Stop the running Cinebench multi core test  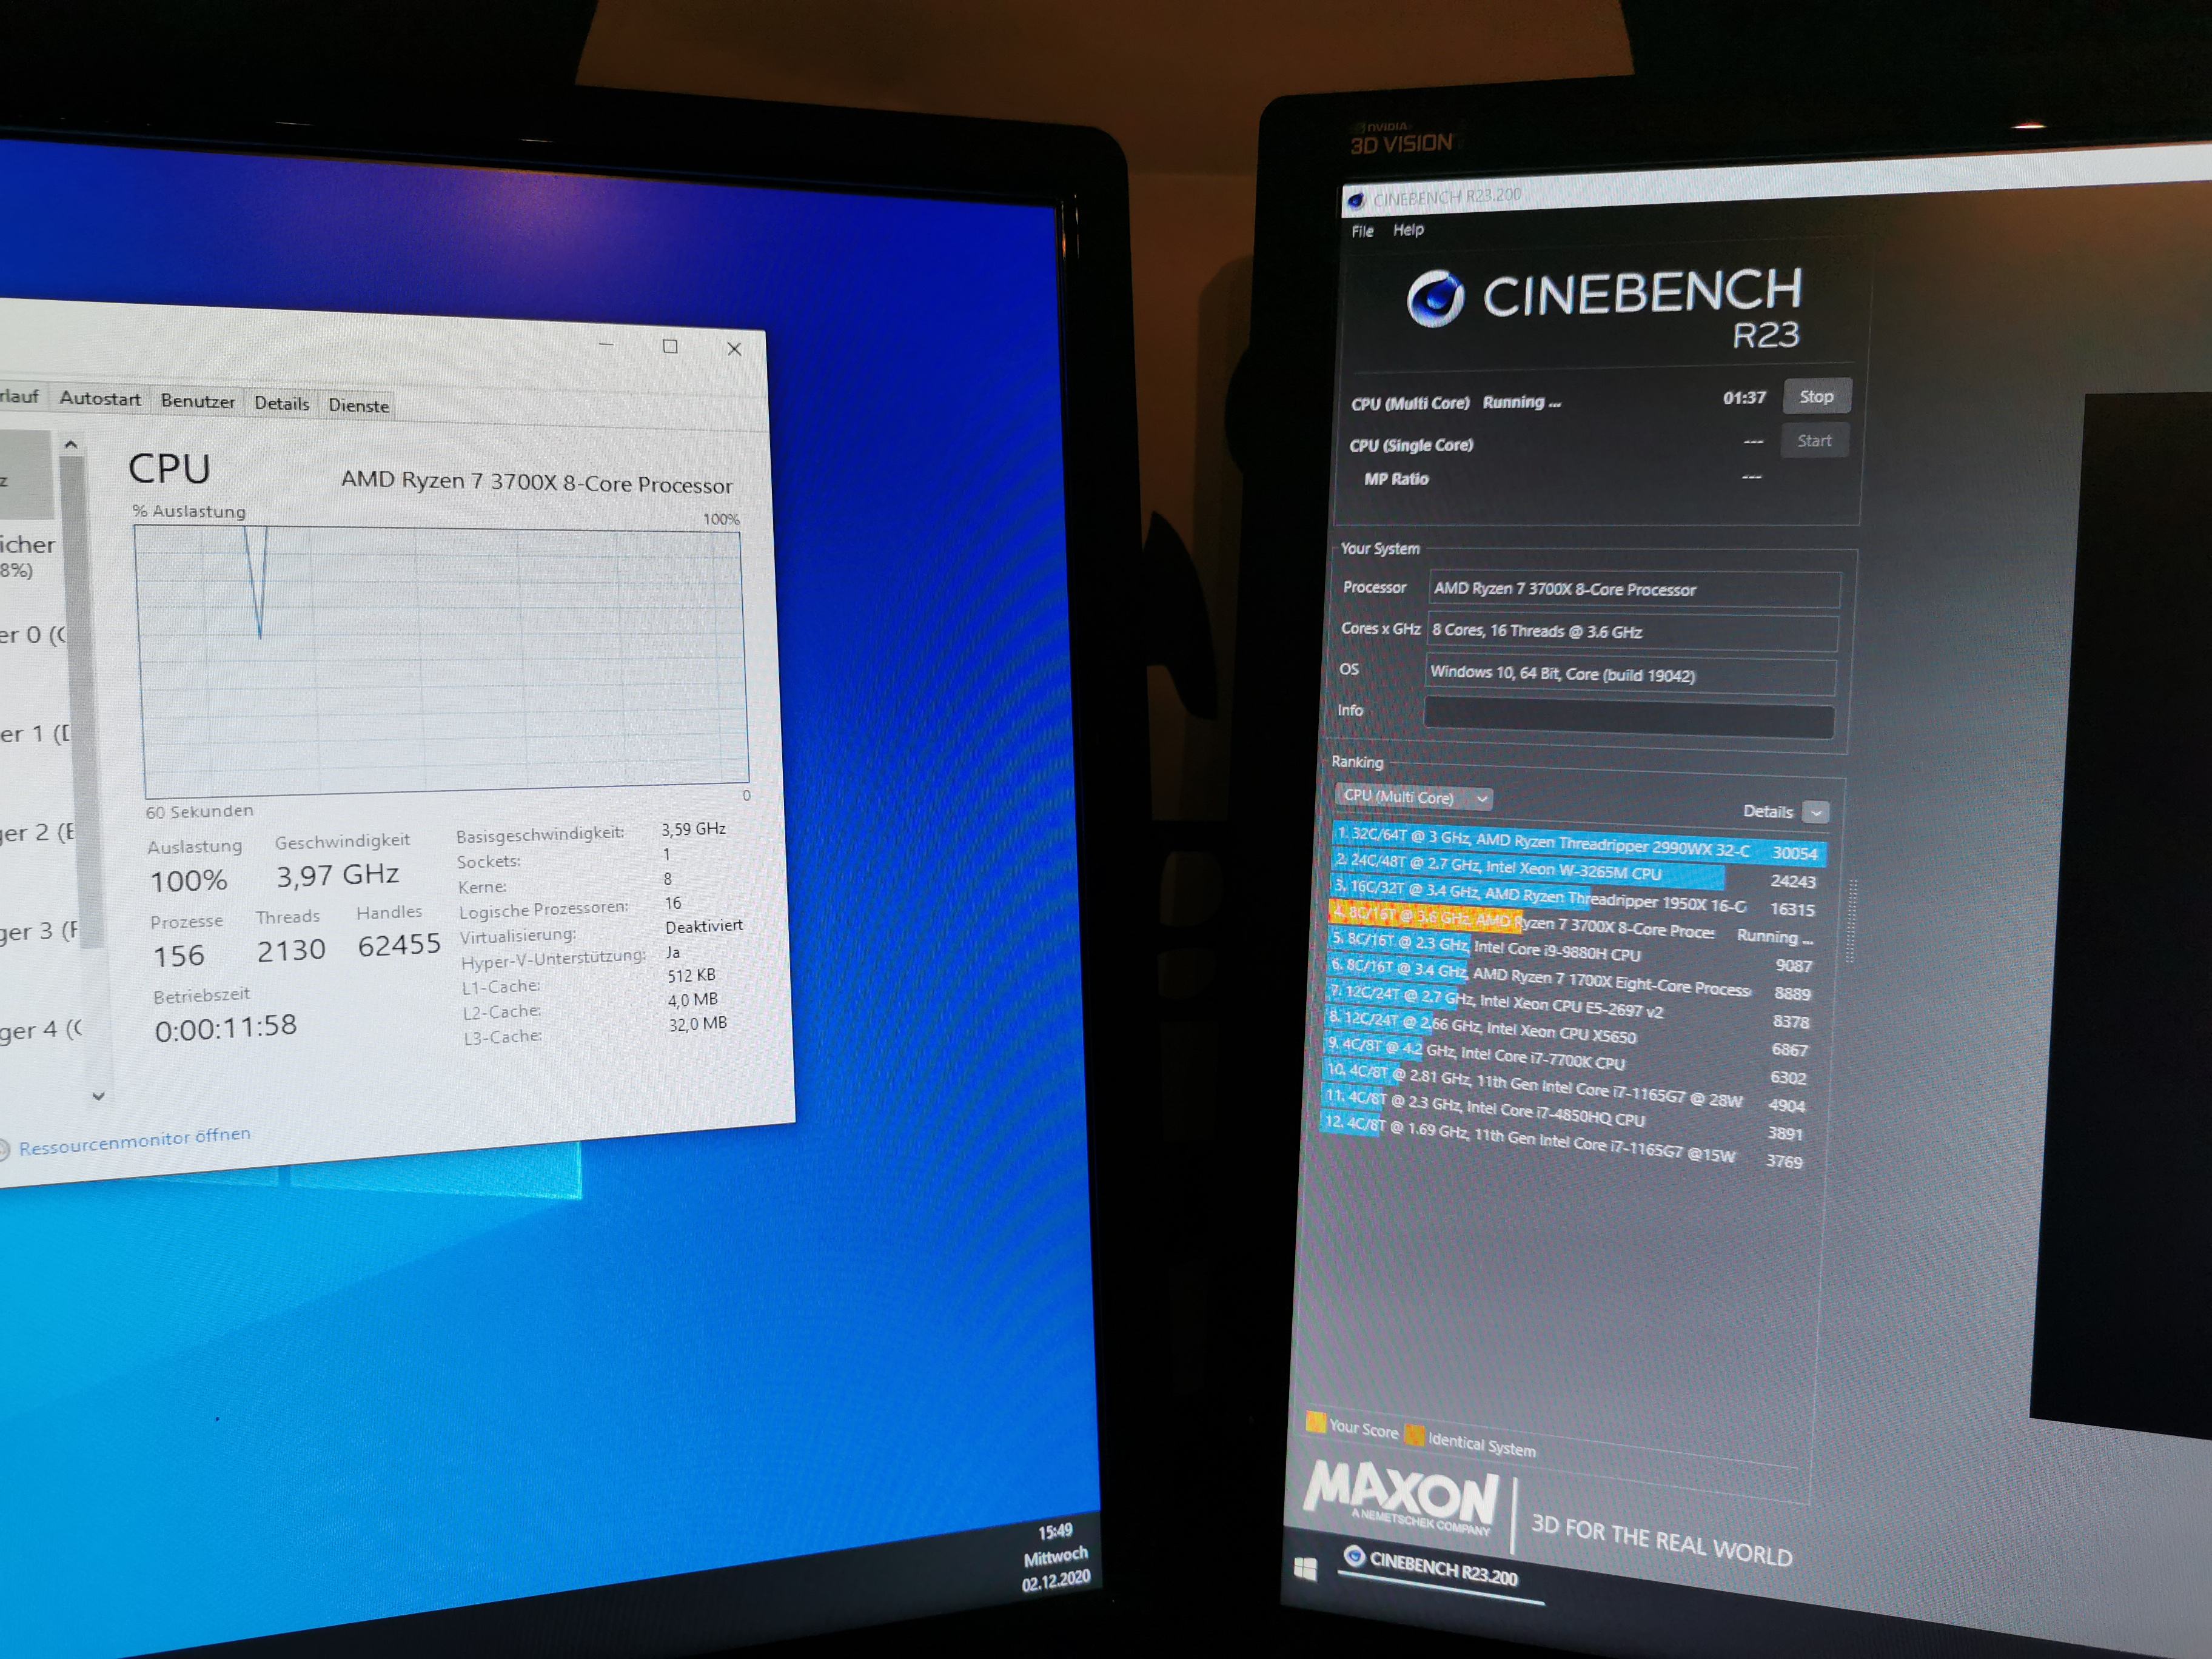coord(1816,396)
